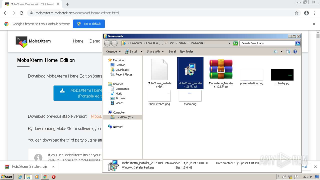This screenshot has height=180, width=320.
Task: Click the Search Downloads magnifier icon
Action: (297, 43)
